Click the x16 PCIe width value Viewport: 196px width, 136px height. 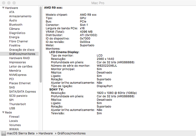[82, 28]
